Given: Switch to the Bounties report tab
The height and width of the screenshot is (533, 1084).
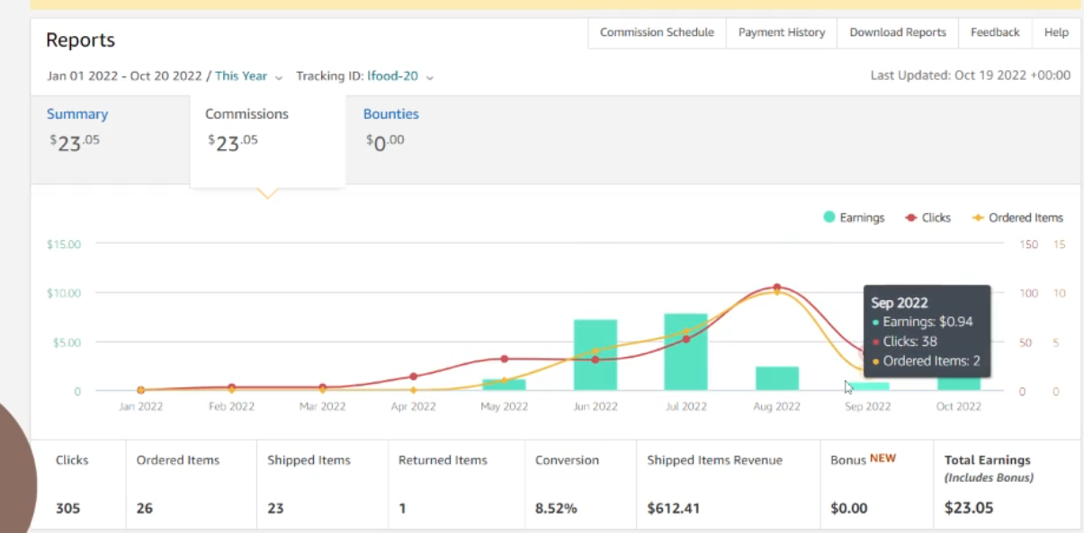Looking at the screenshot, I should point(391,130).
